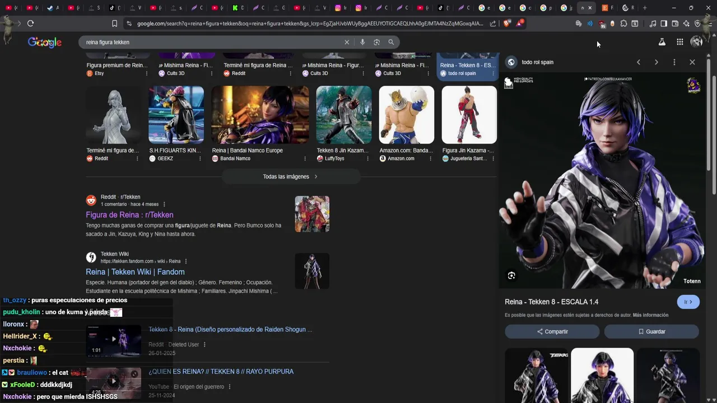The height and width of the screenshot is (403, 717).
Task: Open options for the 'Deleted User' Reddit video
Action: click(204, 345)
